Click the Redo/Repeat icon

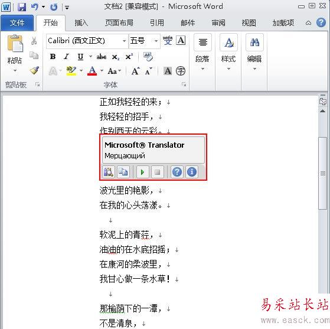pos(54,7)
